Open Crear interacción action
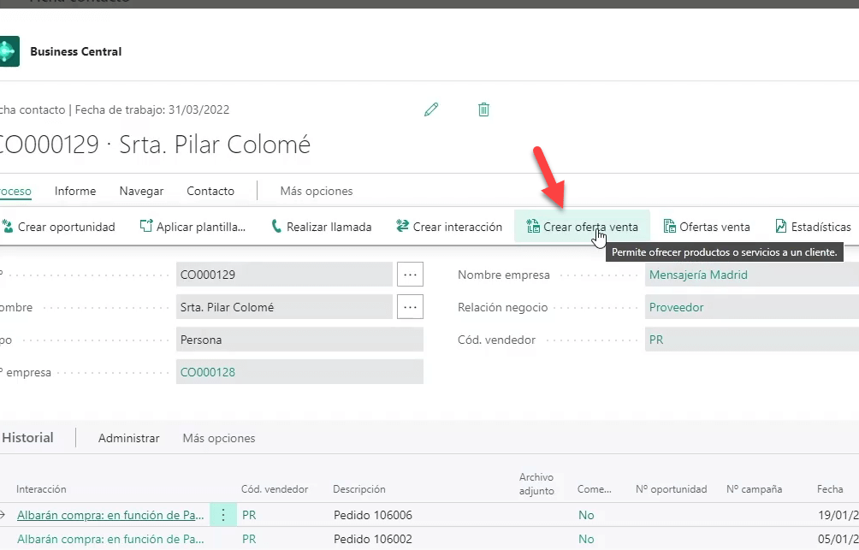Viewport: 859px width, 550px height. pyautogui.click(x=449, y=227)
